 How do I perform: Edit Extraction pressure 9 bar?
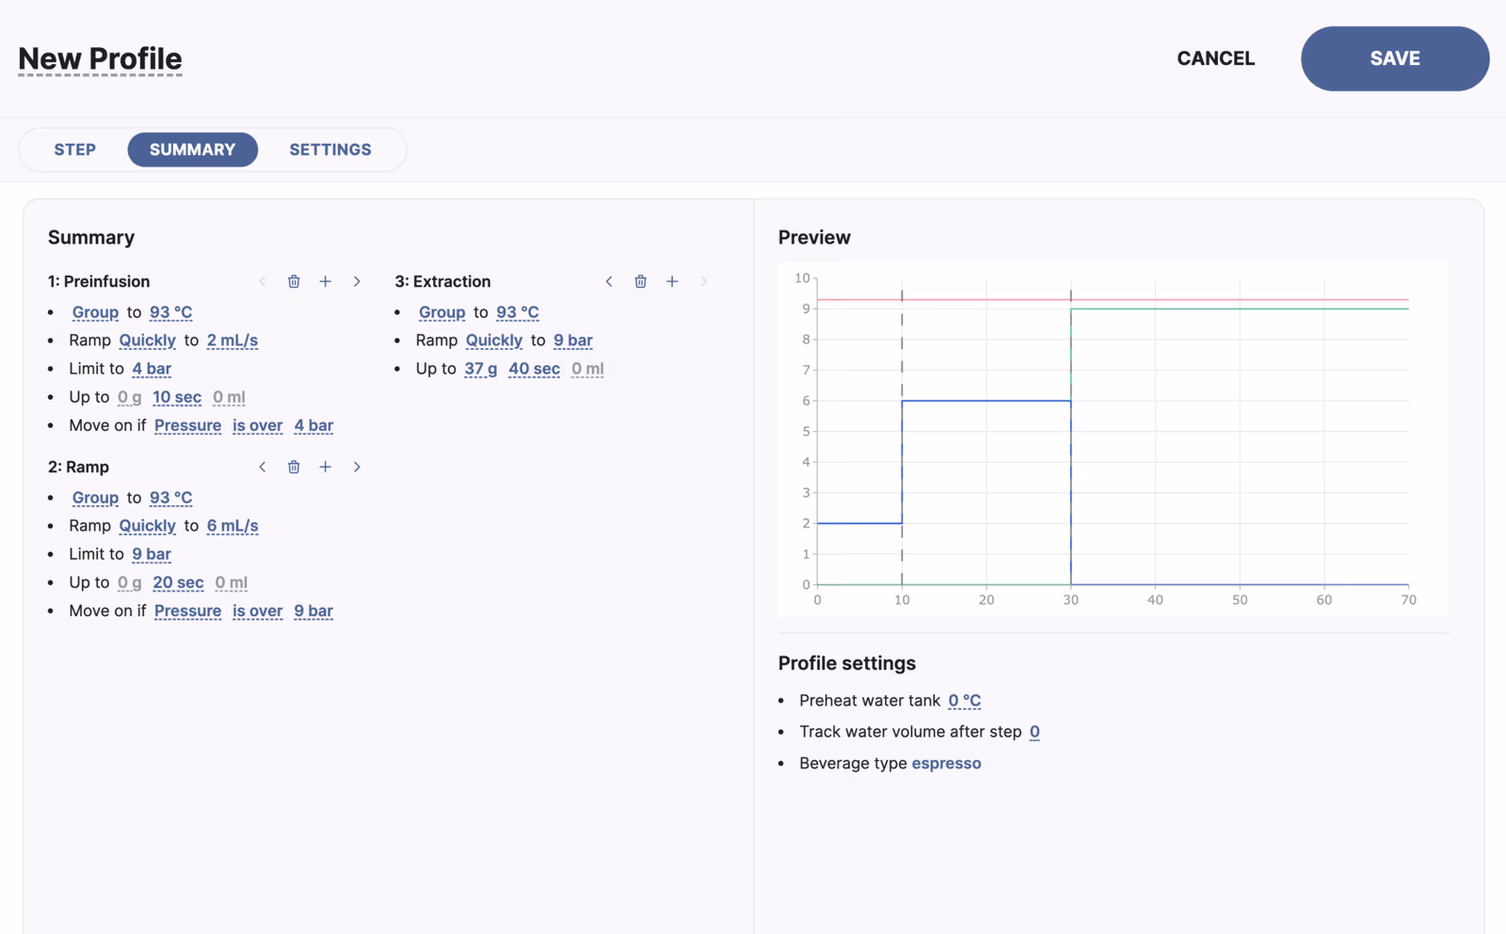(573, 340)
